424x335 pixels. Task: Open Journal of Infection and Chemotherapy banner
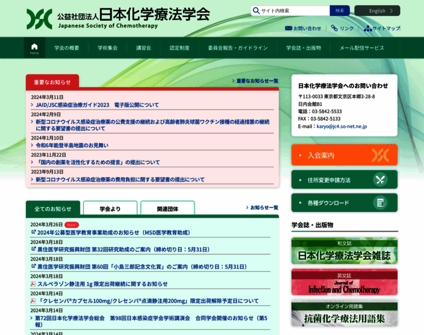[x=344, y=282]
